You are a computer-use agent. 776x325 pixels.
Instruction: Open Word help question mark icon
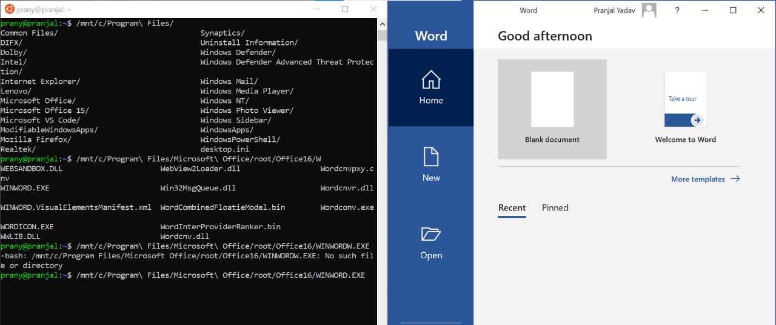(677, 10)
